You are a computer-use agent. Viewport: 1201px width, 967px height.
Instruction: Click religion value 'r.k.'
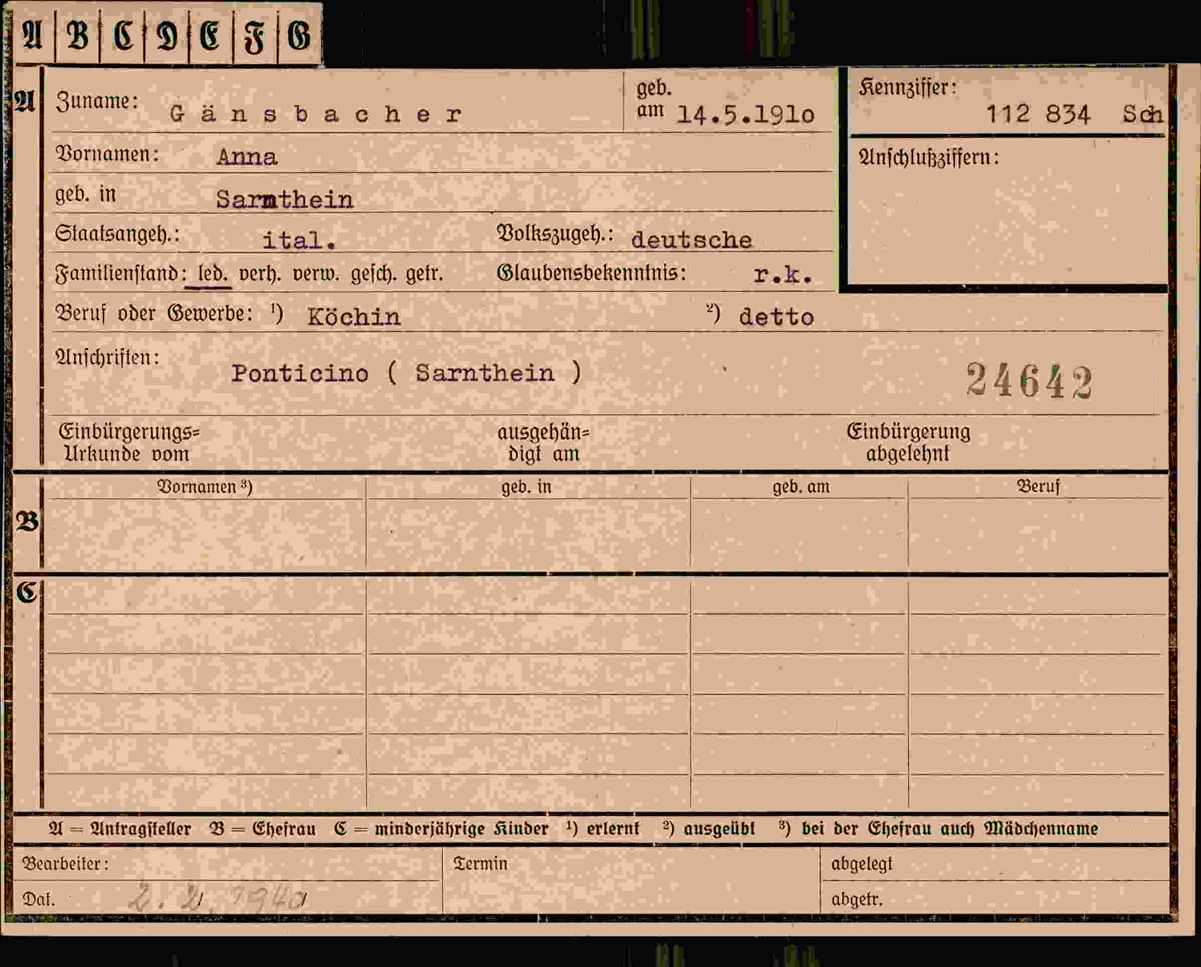783,275
